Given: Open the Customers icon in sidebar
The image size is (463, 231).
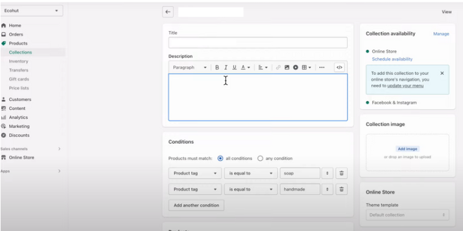Looking at the screenshot, I should point(4,99).
